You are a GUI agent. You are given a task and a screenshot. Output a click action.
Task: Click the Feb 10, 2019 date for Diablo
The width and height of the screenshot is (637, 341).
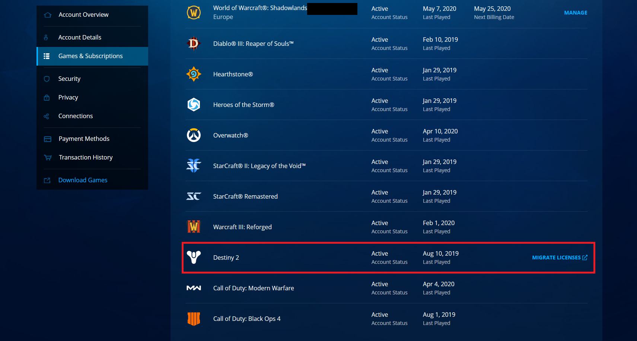440,40
